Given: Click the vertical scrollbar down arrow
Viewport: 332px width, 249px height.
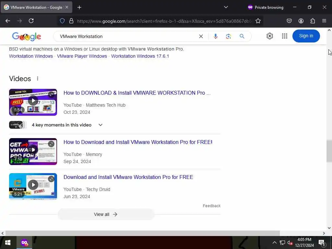Looking at the screenshot, I should (x=329, y=228).
